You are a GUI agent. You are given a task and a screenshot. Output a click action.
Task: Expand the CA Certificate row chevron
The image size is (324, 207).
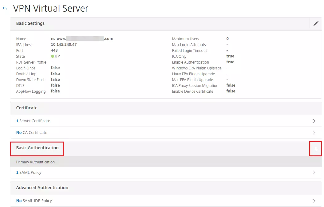[314, 132]
